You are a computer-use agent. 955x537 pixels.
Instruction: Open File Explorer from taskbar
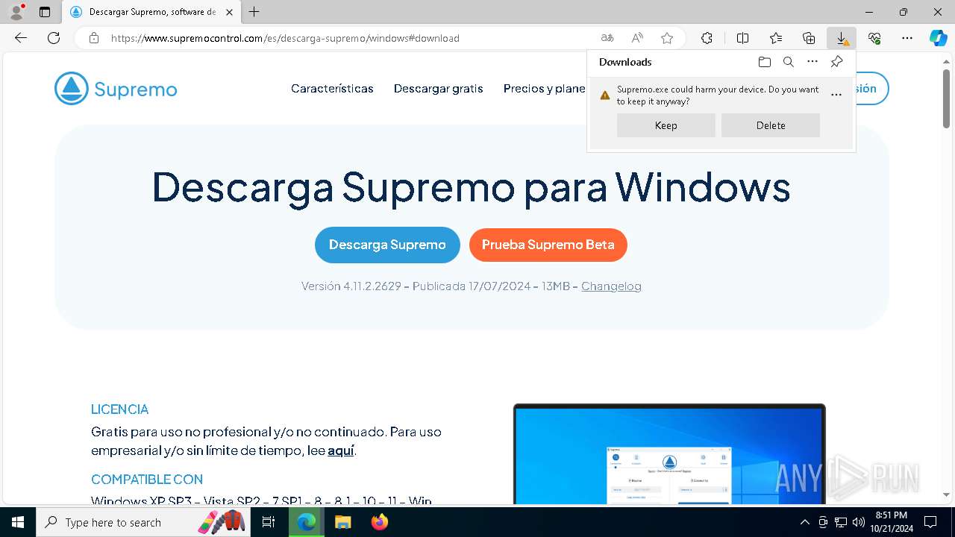click(x=342, y=522)
